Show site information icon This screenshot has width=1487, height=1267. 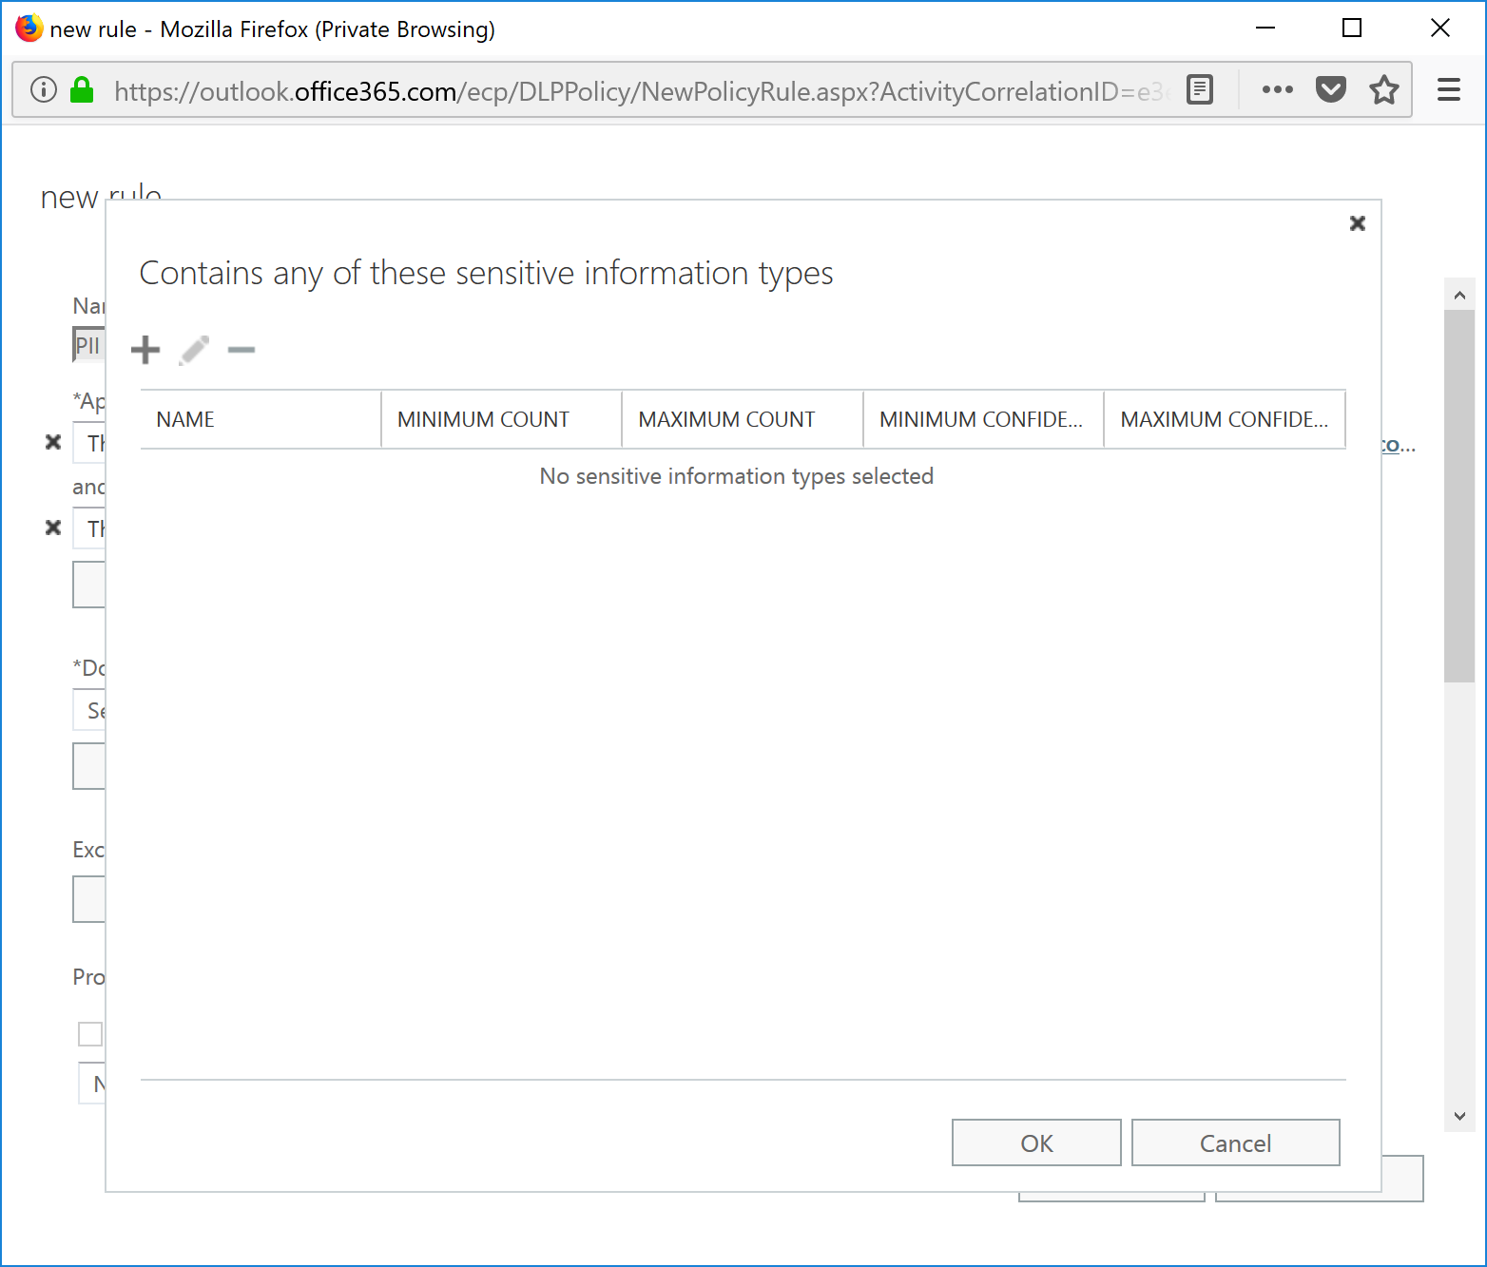pyautogui.click(x=44, y=90)
